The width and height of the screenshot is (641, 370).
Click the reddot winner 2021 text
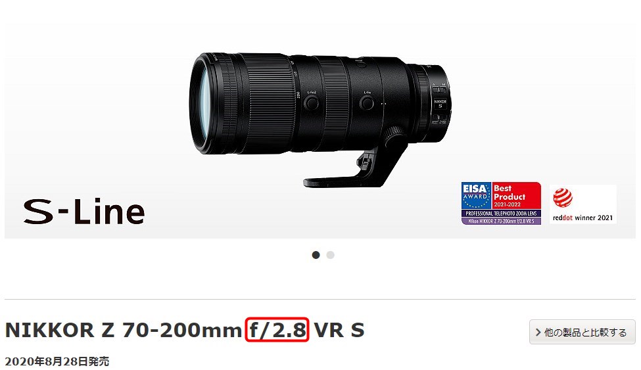582,218
